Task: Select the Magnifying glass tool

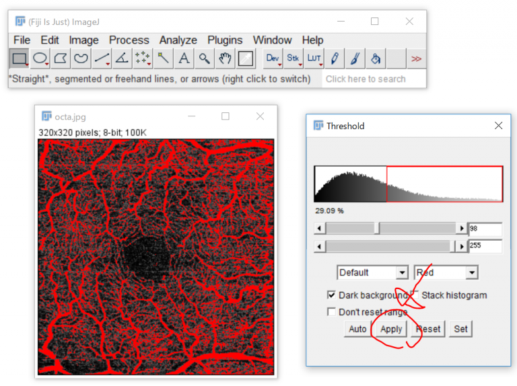Action: coord(204,59)
